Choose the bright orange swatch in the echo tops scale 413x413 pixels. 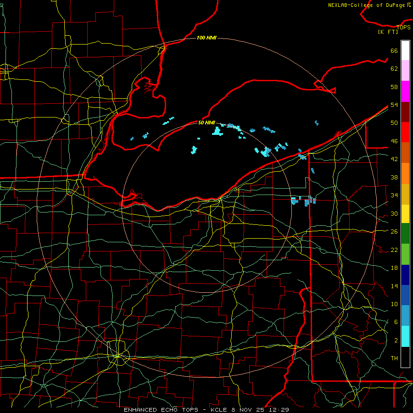pyautogui.click(x=405, y=173)
